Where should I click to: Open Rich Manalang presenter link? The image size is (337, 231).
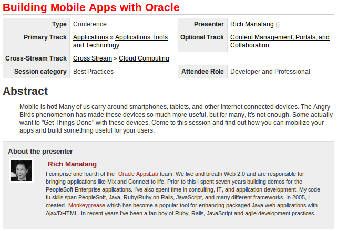click(x=252, y=24)
